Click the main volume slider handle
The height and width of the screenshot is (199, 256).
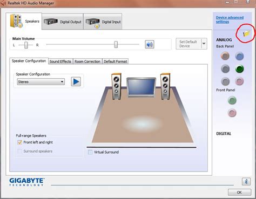(x=116, y=44)
